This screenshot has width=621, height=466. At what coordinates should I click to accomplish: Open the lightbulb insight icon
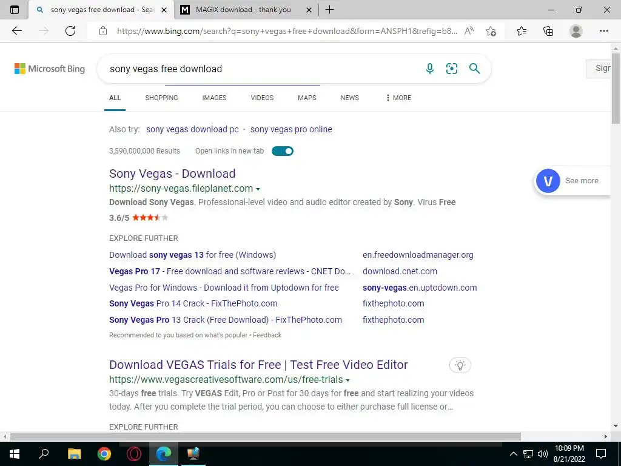coord(460,365)
